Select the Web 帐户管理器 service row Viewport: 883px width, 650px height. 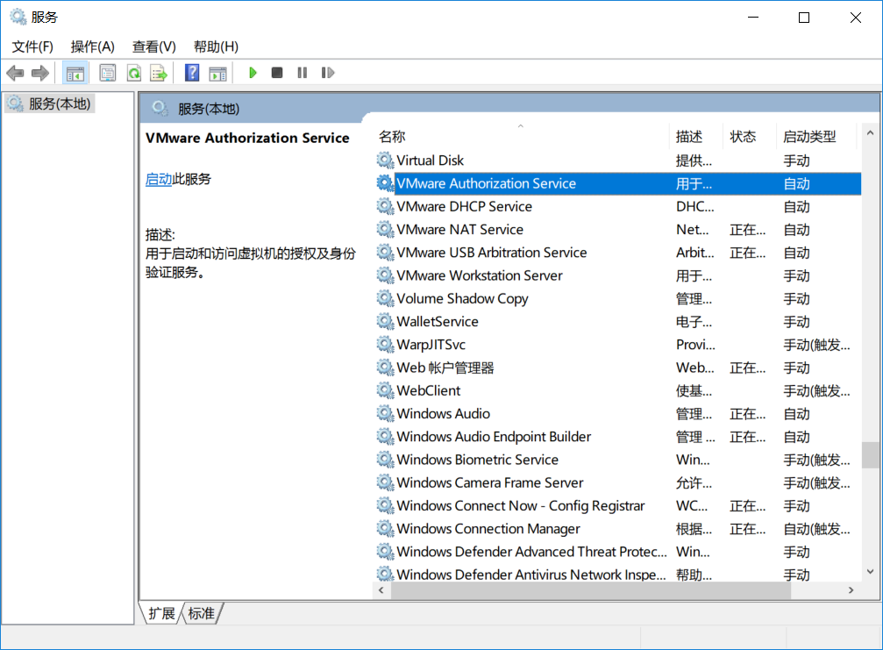(618, 368)
